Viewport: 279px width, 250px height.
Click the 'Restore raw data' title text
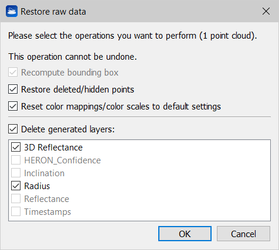point(53,12)
